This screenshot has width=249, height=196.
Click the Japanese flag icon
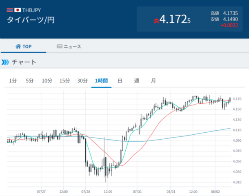(18, 10)
